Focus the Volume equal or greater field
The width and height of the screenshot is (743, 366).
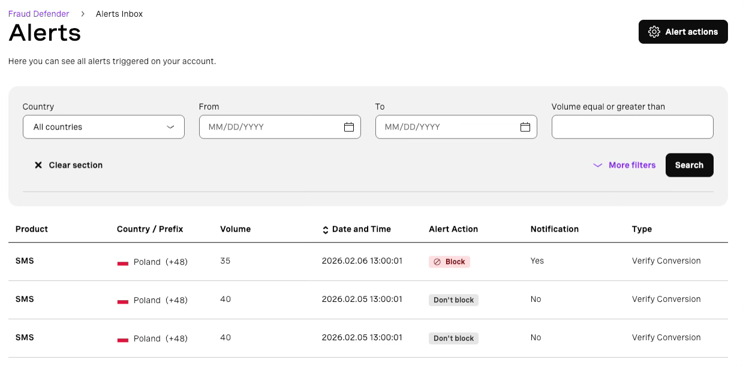pos(633,127)
